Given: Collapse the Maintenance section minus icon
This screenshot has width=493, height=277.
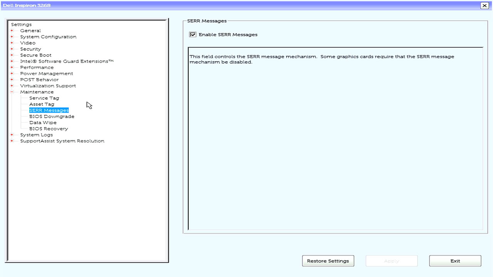Looking at the screenshot, I should [x=12, y=92].
